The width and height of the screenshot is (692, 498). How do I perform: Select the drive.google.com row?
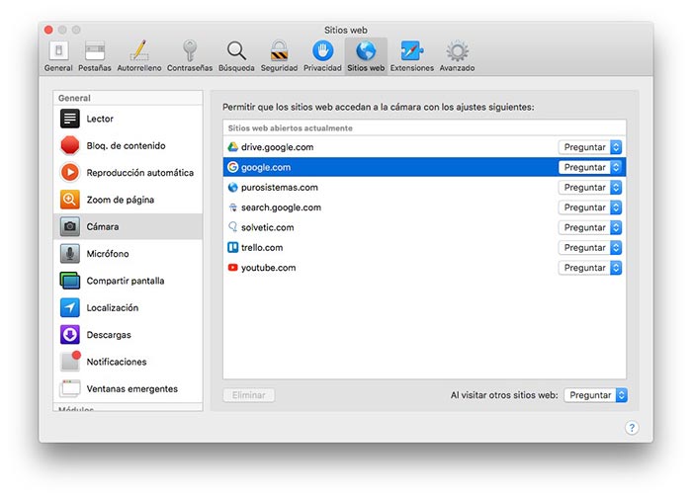point(424,147)
